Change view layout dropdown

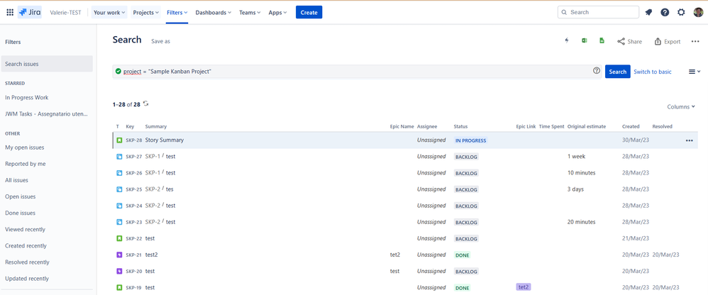[694, 72]
